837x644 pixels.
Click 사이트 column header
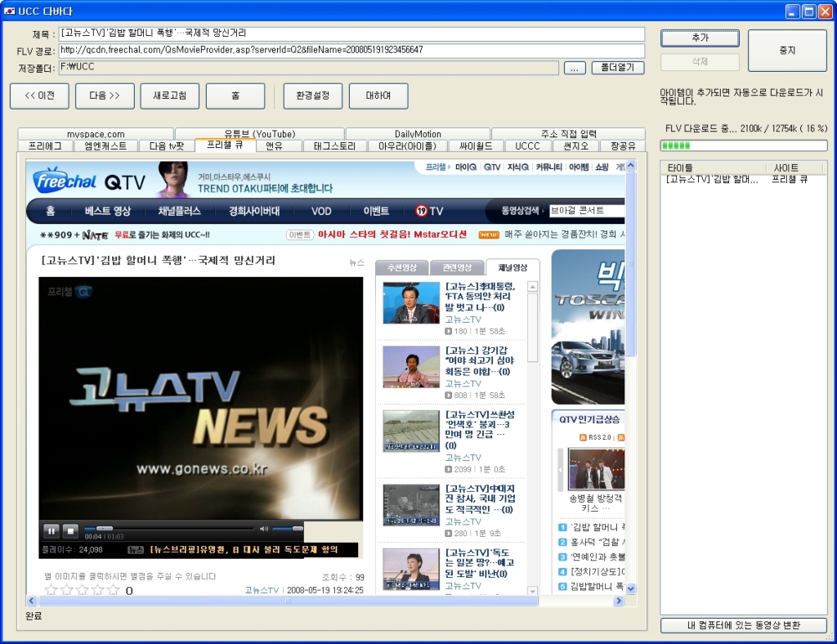coord(796,168)
